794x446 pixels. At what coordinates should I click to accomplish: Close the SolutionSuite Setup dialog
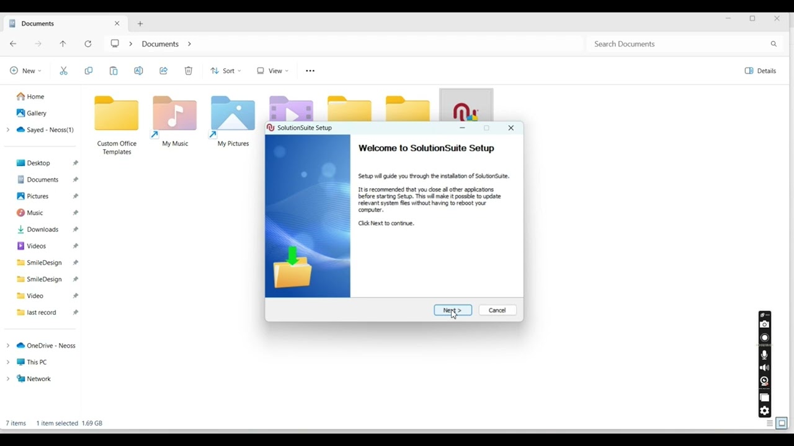click(511, 128)
